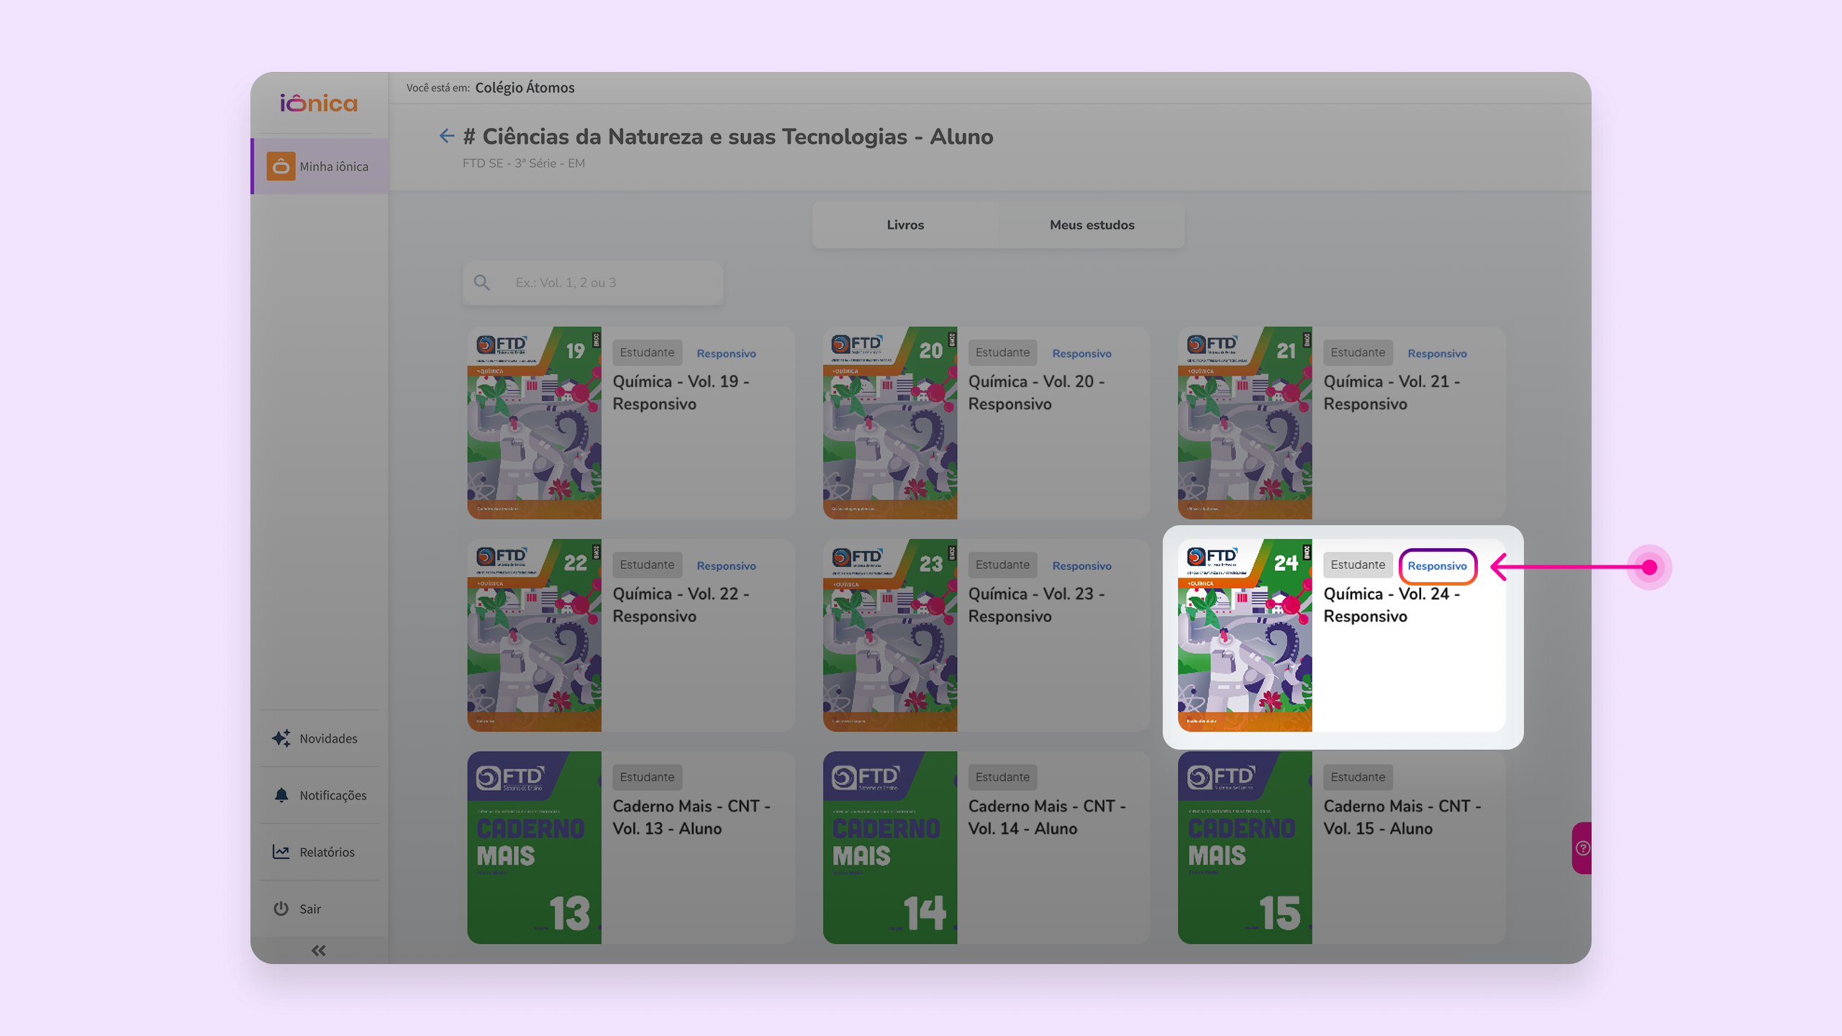The height and width of the screenshot is (1036, 1842).
Task: Open Minha iônica in sidebar
Action: click(x=320, y=166)
